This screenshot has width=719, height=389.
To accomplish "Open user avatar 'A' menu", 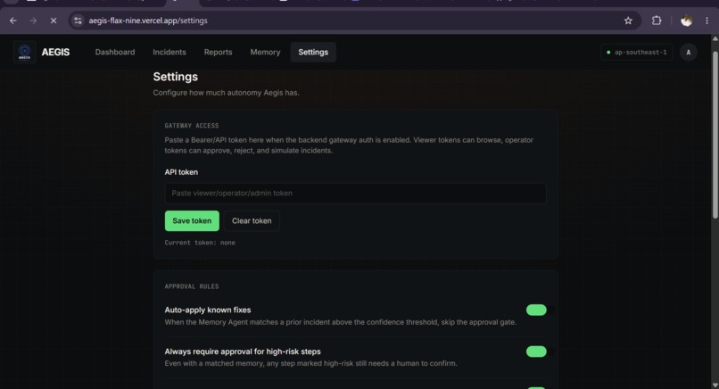I will pos(689,53).
